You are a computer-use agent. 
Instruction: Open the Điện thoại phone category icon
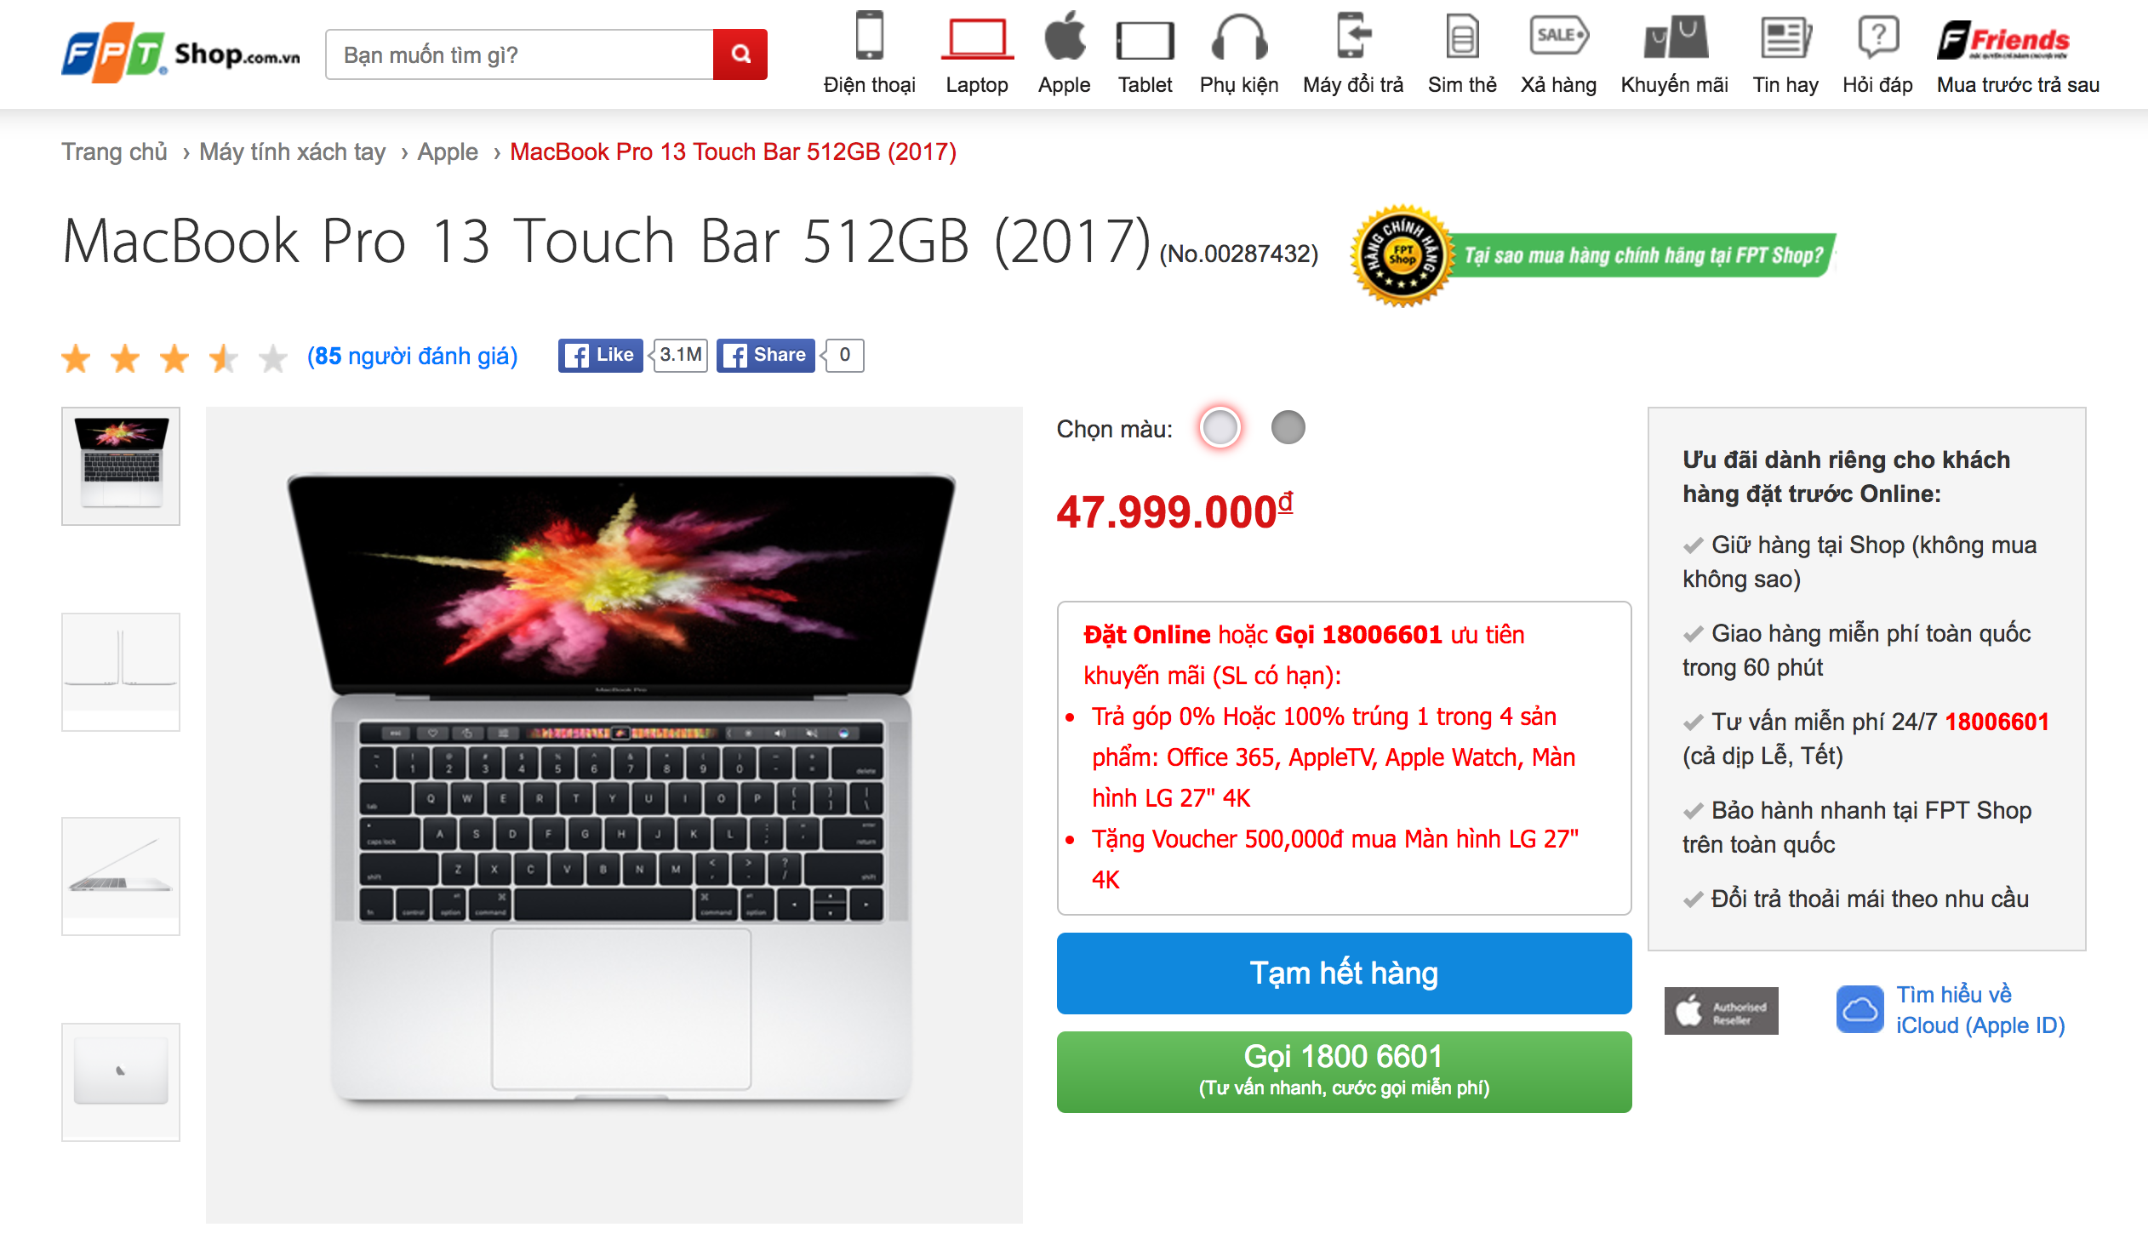[869, 36]
